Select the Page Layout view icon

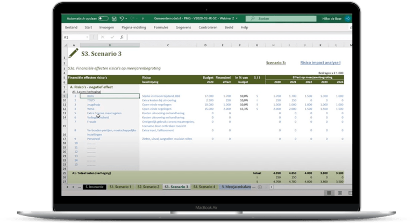[337, 193]
